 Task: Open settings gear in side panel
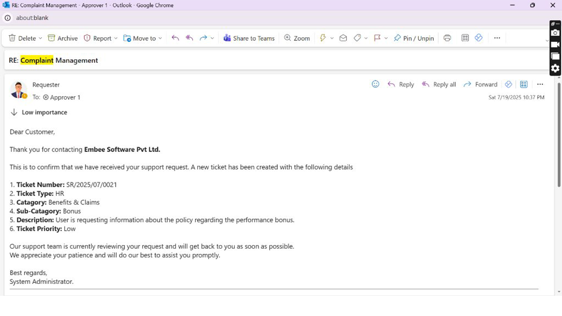click(555, 68)
